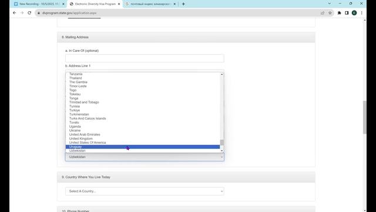The height and width of the screenshot is (212, 376).
Task: Click the page vertical scrollbar thumb
Action: coord(365,117)
